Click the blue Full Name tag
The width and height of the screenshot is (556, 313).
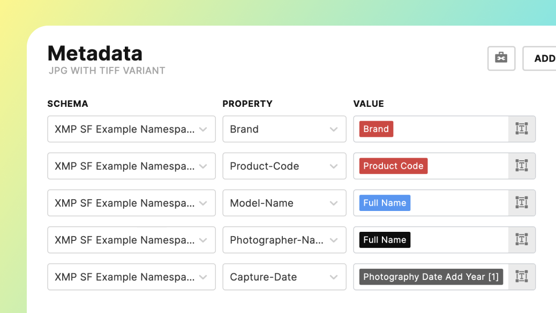385,202
